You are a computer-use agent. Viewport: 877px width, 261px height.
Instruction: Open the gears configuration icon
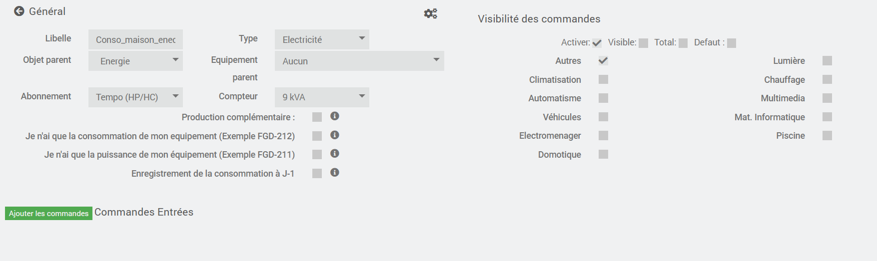tap(430, 13)
